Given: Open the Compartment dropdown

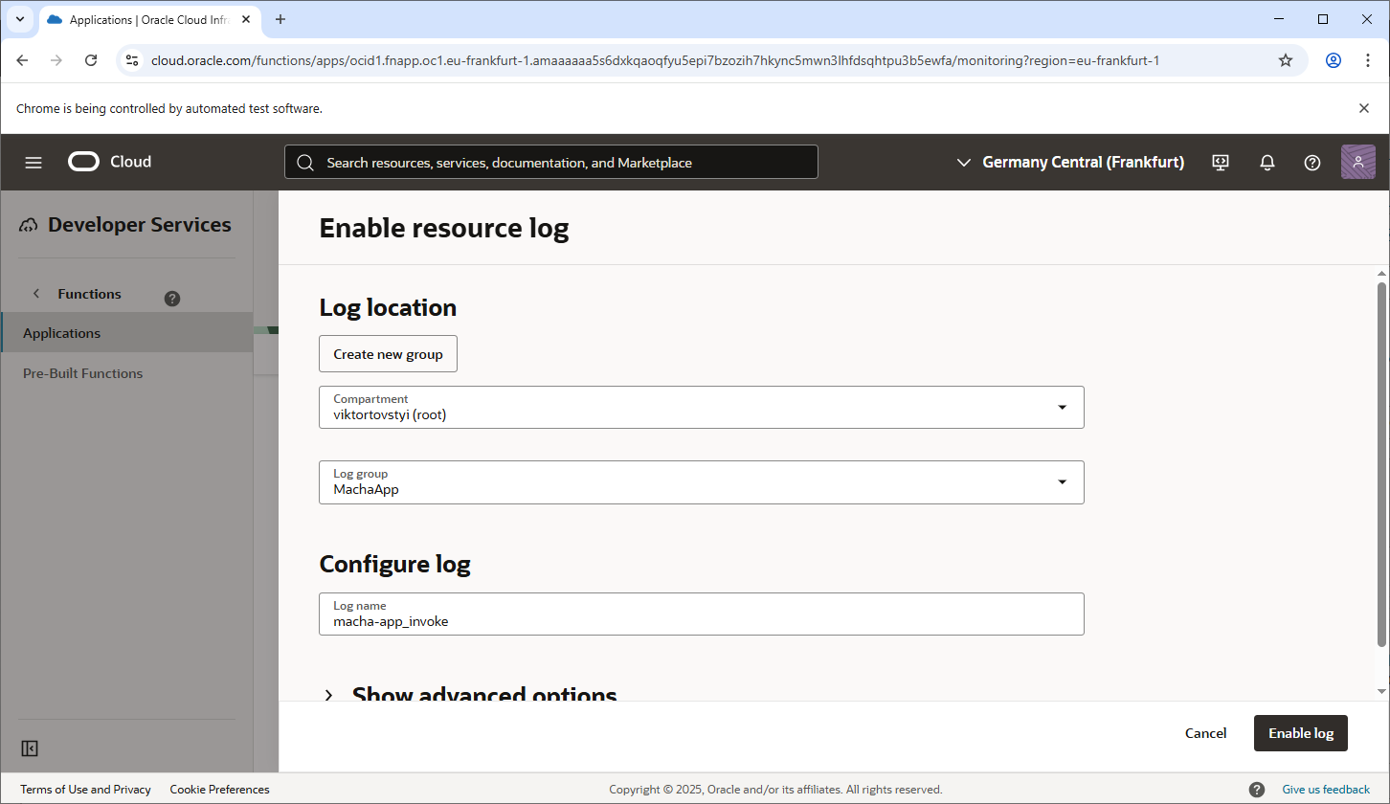Looking at the screenshot, I should (701, 408).
